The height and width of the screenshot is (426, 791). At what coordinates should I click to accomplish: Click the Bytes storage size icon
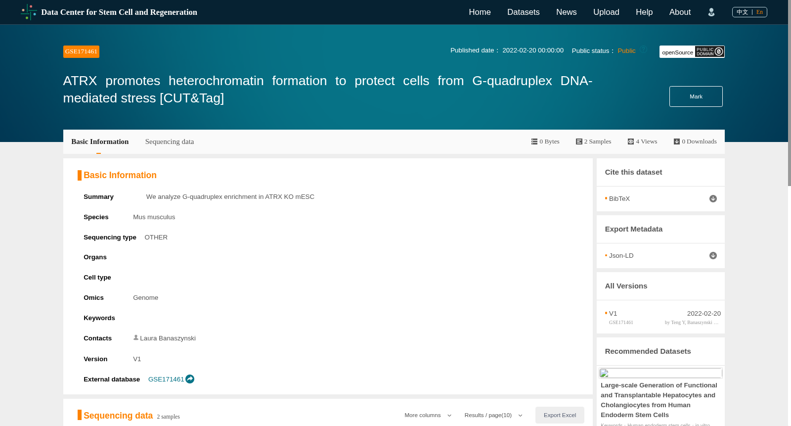pyautogui.click(x=534, y=142)
